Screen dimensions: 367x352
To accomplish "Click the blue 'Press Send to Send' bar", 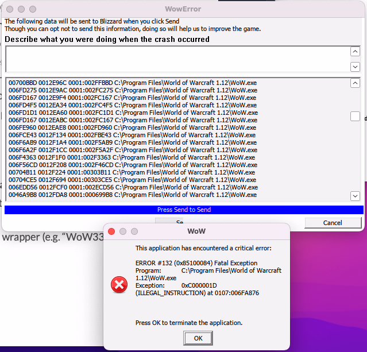I will pos(184,210).
